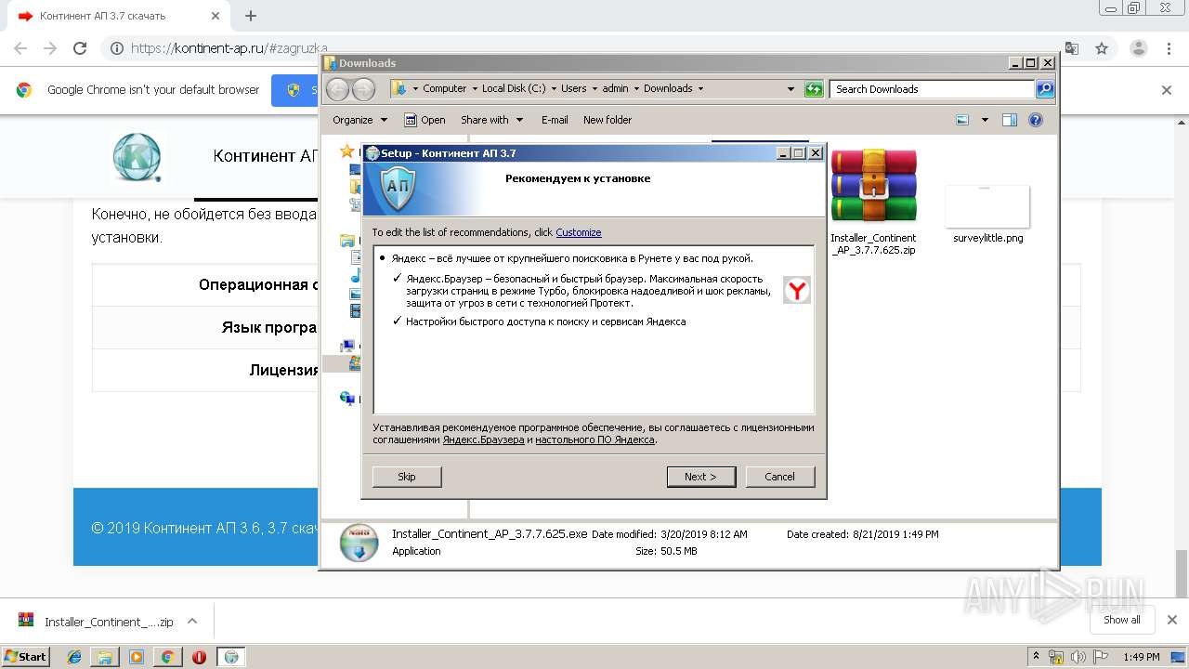Open the view options dropdown arrow
This screenshot has height=669, width=1189.
[x=985, y=120]
